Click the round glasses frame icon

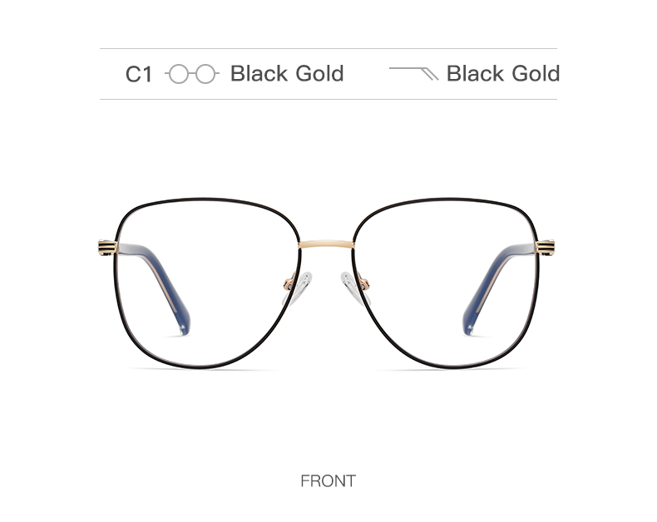point(192,74)
